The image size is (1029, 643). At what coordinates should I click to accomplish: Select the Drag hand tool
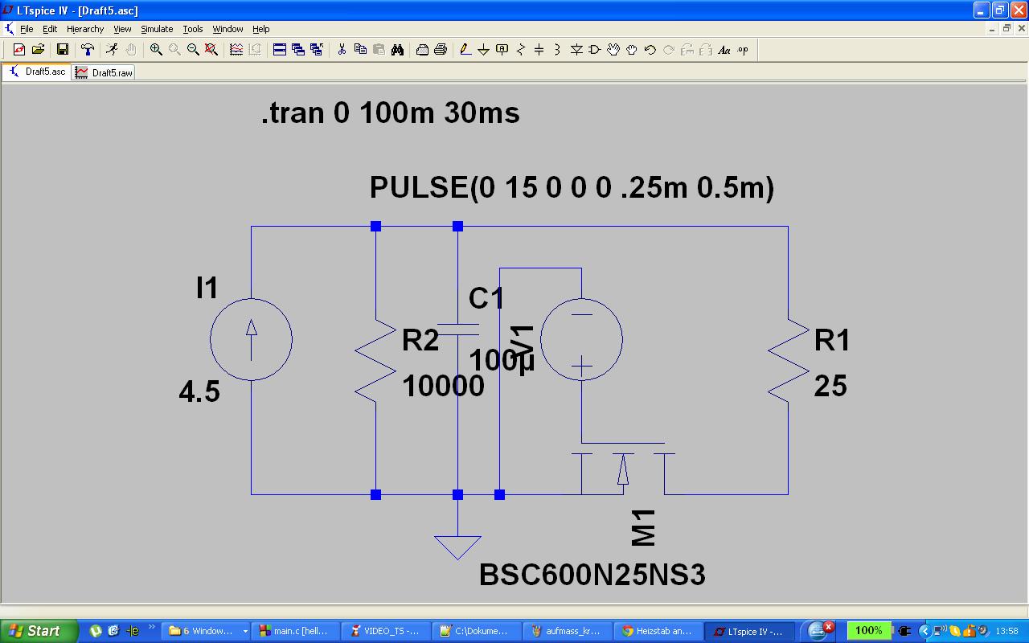coord(632,50)
